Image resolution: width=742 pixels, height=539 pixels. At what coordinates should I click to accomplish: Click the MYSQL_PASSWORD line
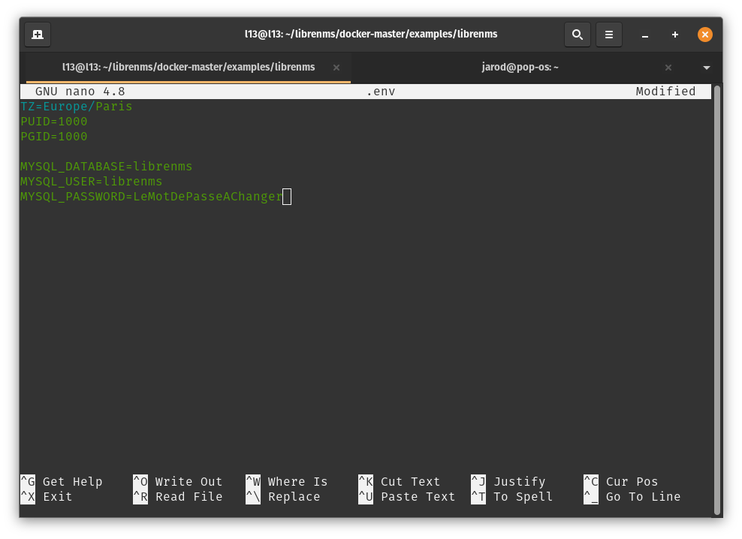pos(152,197)
